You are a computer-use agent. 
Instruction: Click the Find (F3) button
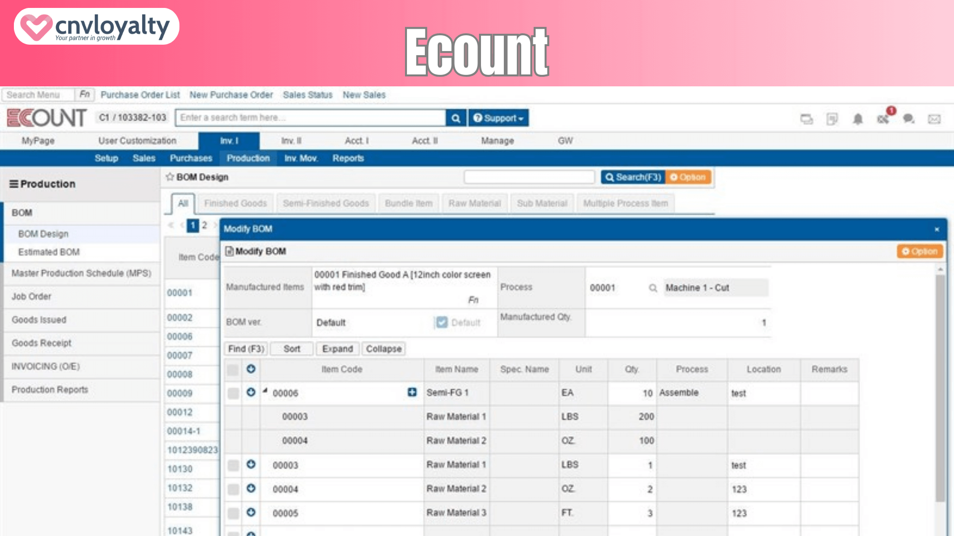point(246,349)
